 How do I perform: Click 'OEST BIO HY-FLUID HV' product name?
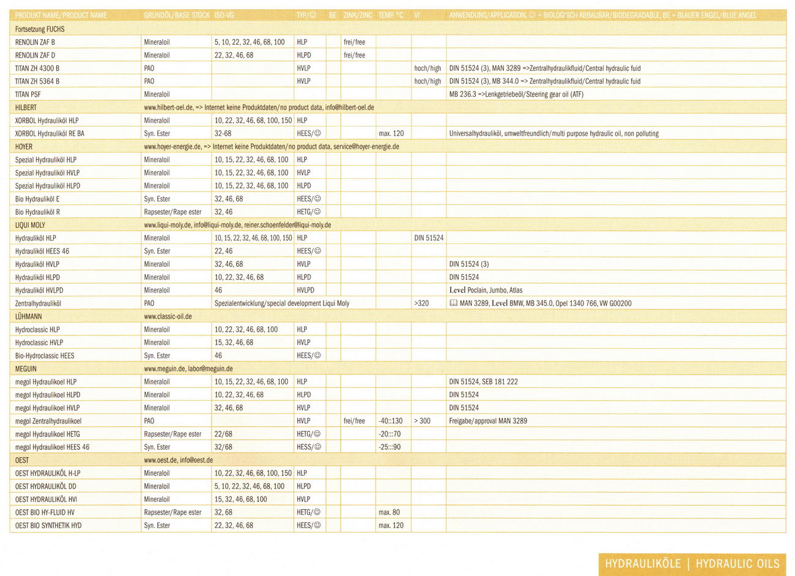click(x=45, y=512)
